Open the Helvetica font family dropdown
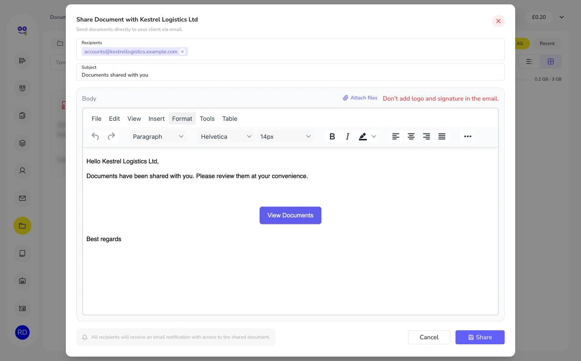The width and height of the screenshot is (581, 361). point(226,137)
